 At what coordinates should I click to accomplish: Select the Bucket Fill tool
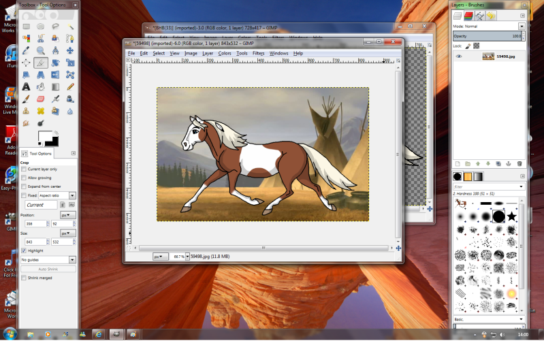click(41, 86)
